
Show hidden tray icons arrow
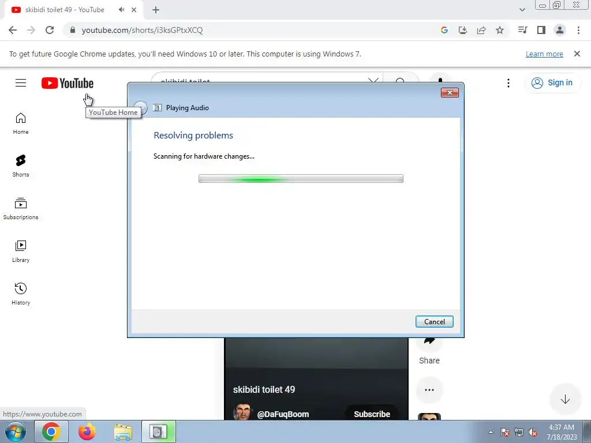(x=491, y=432)
